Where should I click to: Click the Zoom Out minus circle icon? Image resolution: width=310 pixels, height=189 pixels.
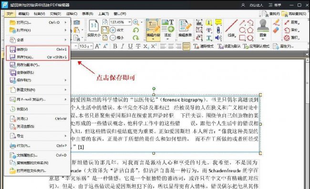click(113, 38)
